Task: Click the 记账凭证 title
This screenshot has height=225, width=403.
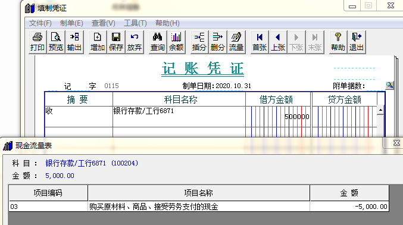Action: click(202, 68)
